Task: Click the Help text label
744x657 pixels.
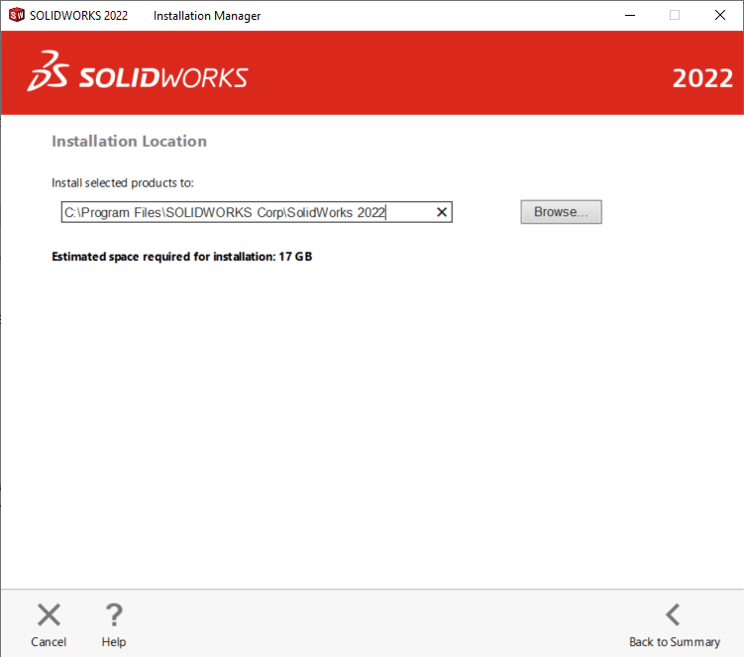Action: [x=114, y=642]
